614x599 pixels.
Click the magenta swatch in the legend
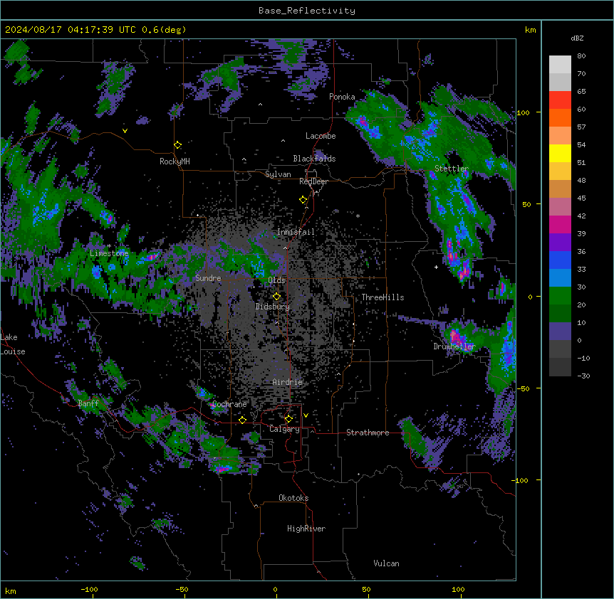click(560, 224)
